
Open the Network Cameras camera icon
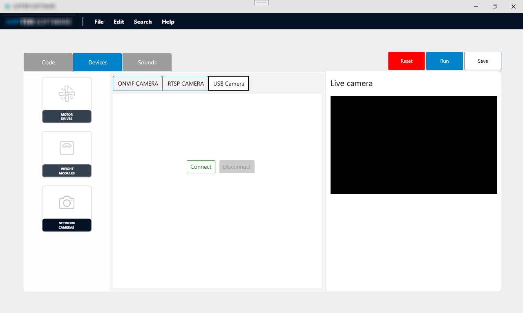[67, 202]
